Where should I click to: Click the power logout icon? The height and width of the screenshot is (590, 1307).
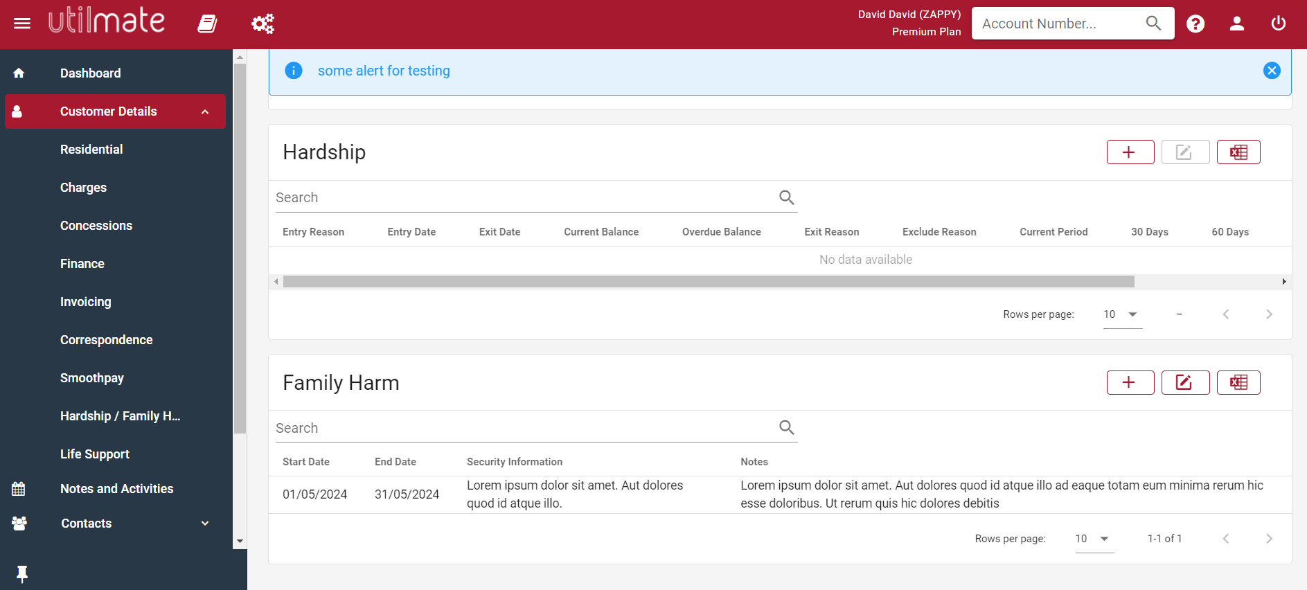(x=1278, y=24)
